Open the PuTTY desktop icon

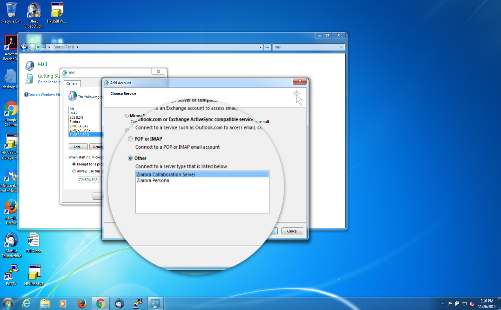pos(11,273)
